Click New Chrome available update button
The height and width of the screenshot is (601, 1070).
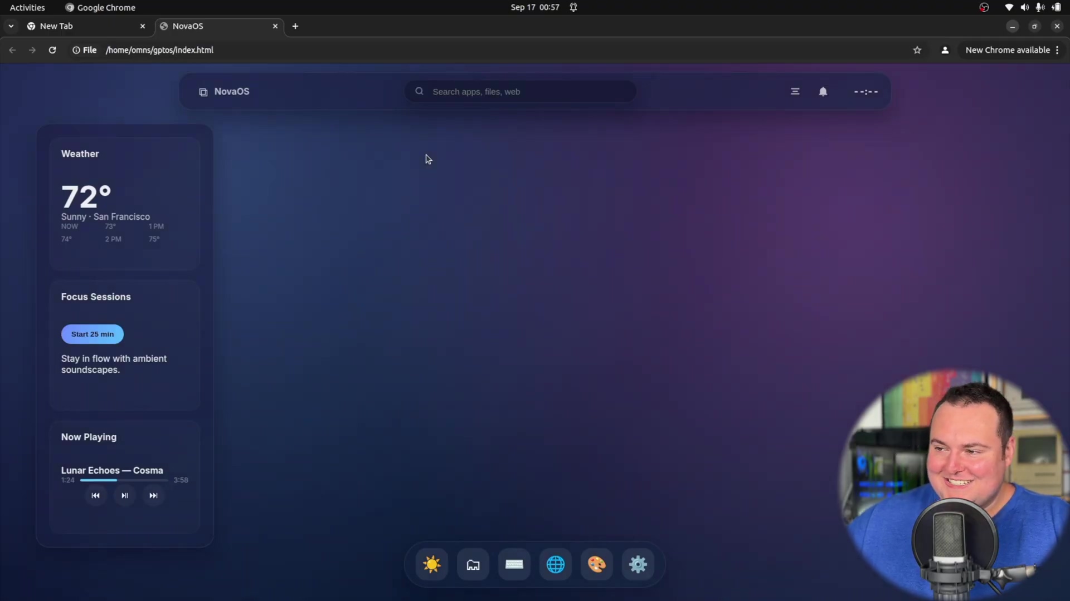[x=1008, y=50]
